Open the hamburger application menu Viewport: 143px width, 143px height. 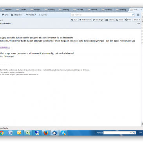pyautogui.click(x=138, y=14)
